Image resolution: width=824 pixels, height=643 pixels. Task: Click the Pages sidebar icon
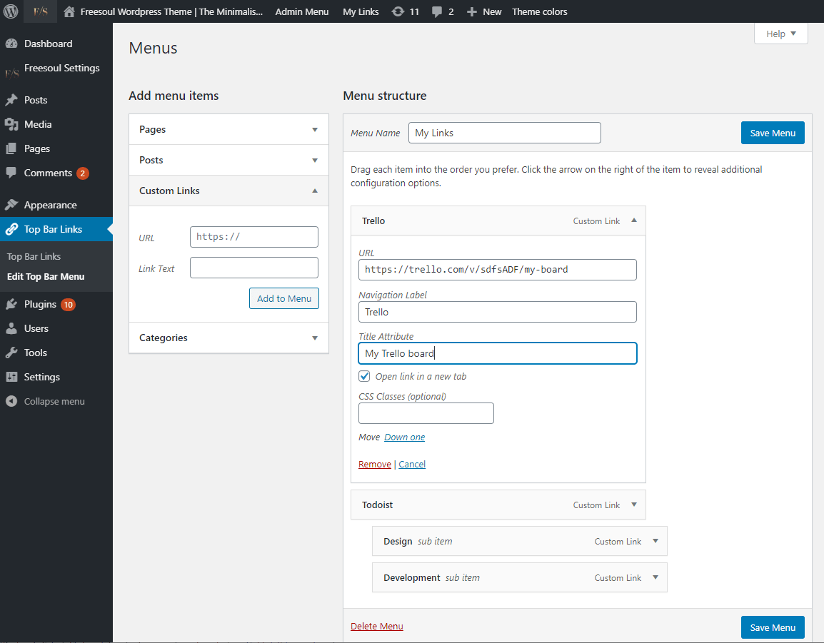(11, 148)
